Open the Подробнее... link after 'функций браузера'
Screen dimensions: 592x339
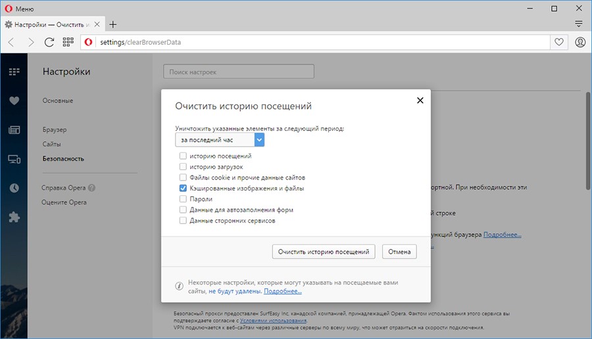click(502, 235)
